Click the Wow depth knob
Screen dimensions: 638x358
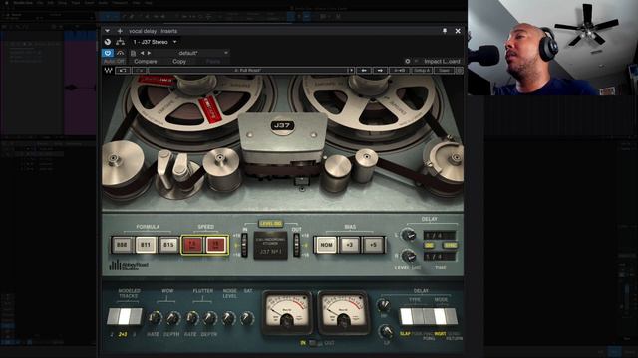coord(172,318)
